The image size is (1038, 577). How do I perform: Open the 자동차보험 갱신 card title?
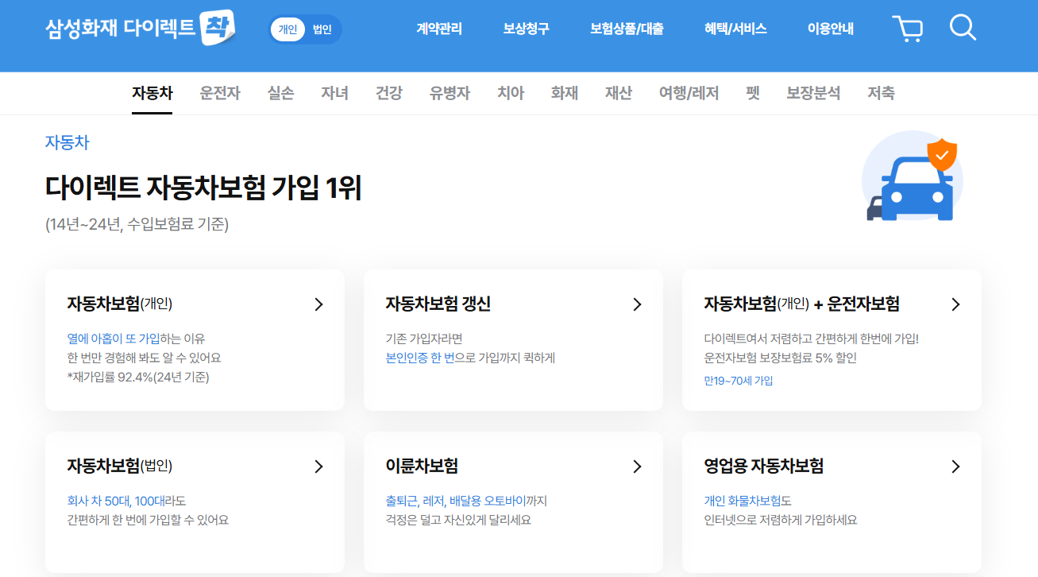(438, 304)
